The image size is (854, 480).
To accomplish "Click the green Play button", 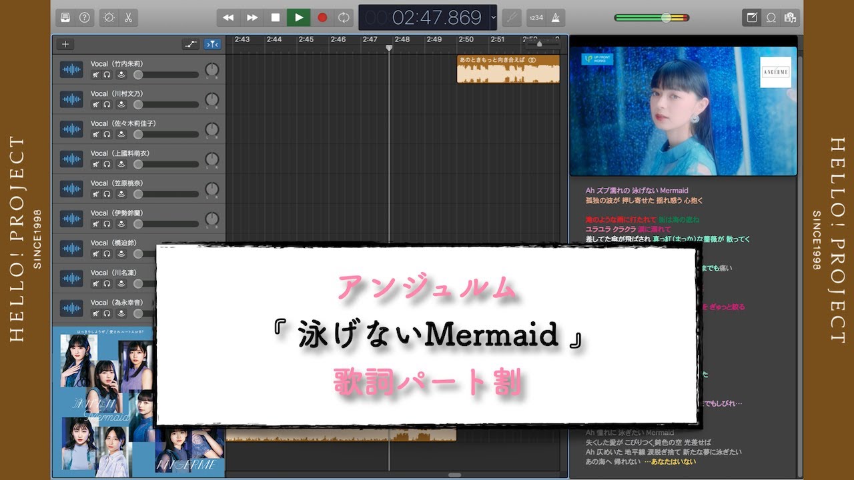I will [299, 17].
